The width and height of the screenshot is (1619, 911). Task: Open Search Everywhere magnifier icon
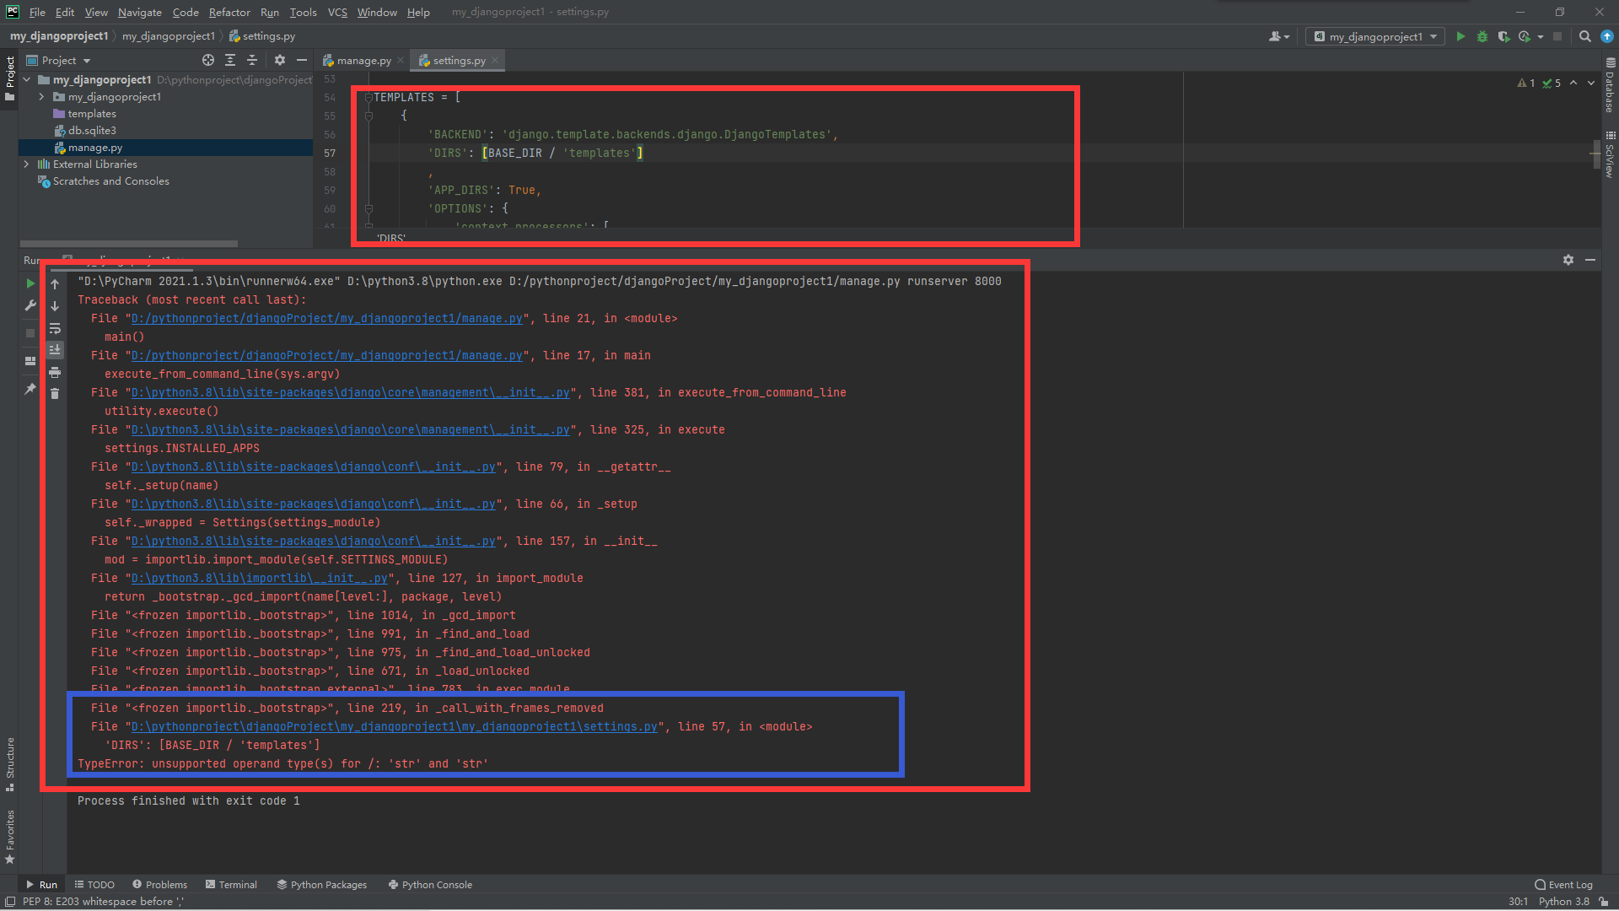point(1584,36)
